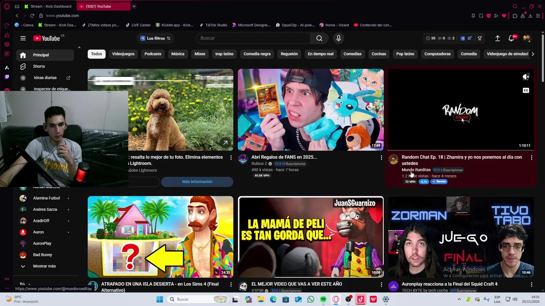Go to Principal in the sidebar
545x306 pixels.
point(45,55)
